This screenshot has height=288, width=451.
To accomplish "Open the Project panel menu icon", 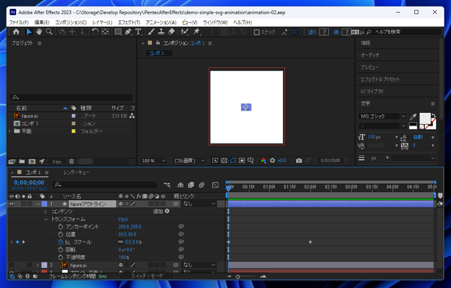I will [x=39, y=43].
